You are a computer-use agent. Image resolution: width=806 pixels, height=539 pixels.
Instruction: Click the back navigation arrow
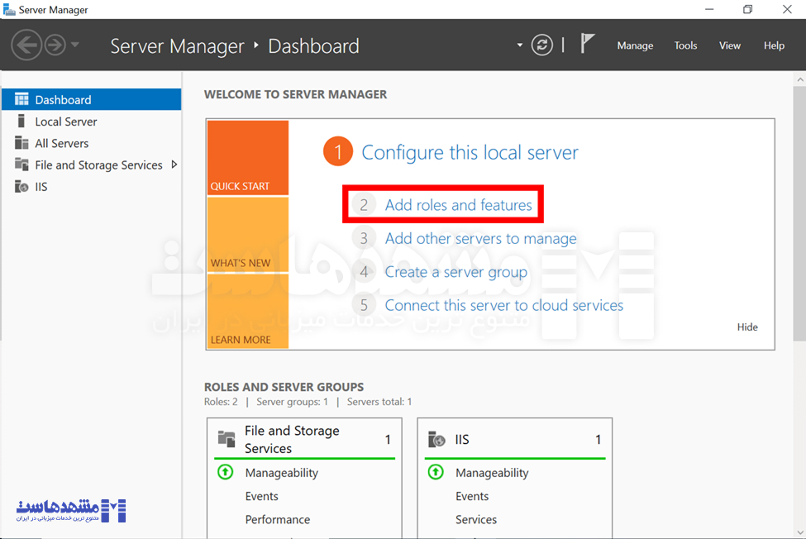26,45
